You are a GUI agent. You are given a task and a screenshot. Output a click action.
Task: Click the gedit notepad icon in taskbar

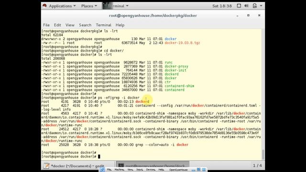[46, 166]
